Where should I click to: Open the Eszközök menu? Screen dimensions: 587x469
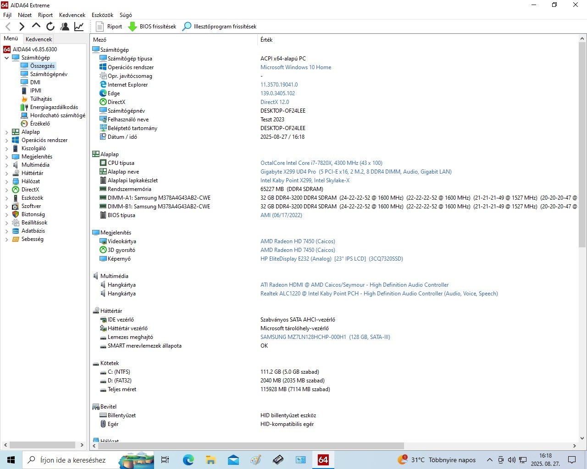pyautogui.click(x=103, y=15)
